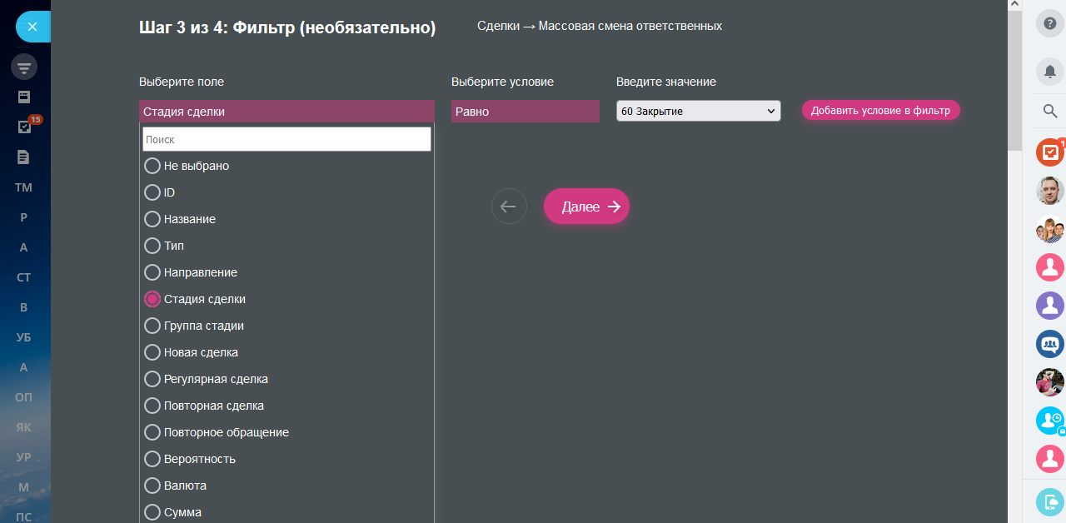1066x523 pixels.
Task: Open the "УБ" left sidebar item
Action: 24,337
